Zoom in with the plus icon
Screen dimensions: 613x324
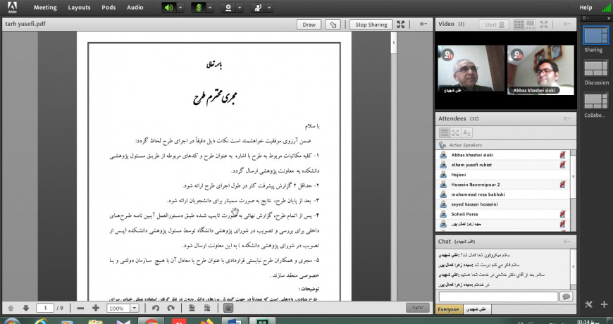[96, 309]
